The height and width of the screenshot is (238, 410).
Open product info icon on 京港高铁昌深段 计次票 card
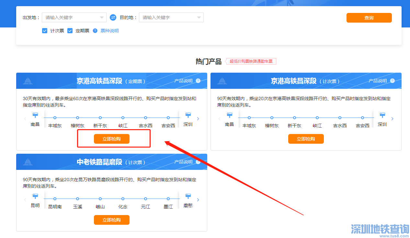point(393,81)
